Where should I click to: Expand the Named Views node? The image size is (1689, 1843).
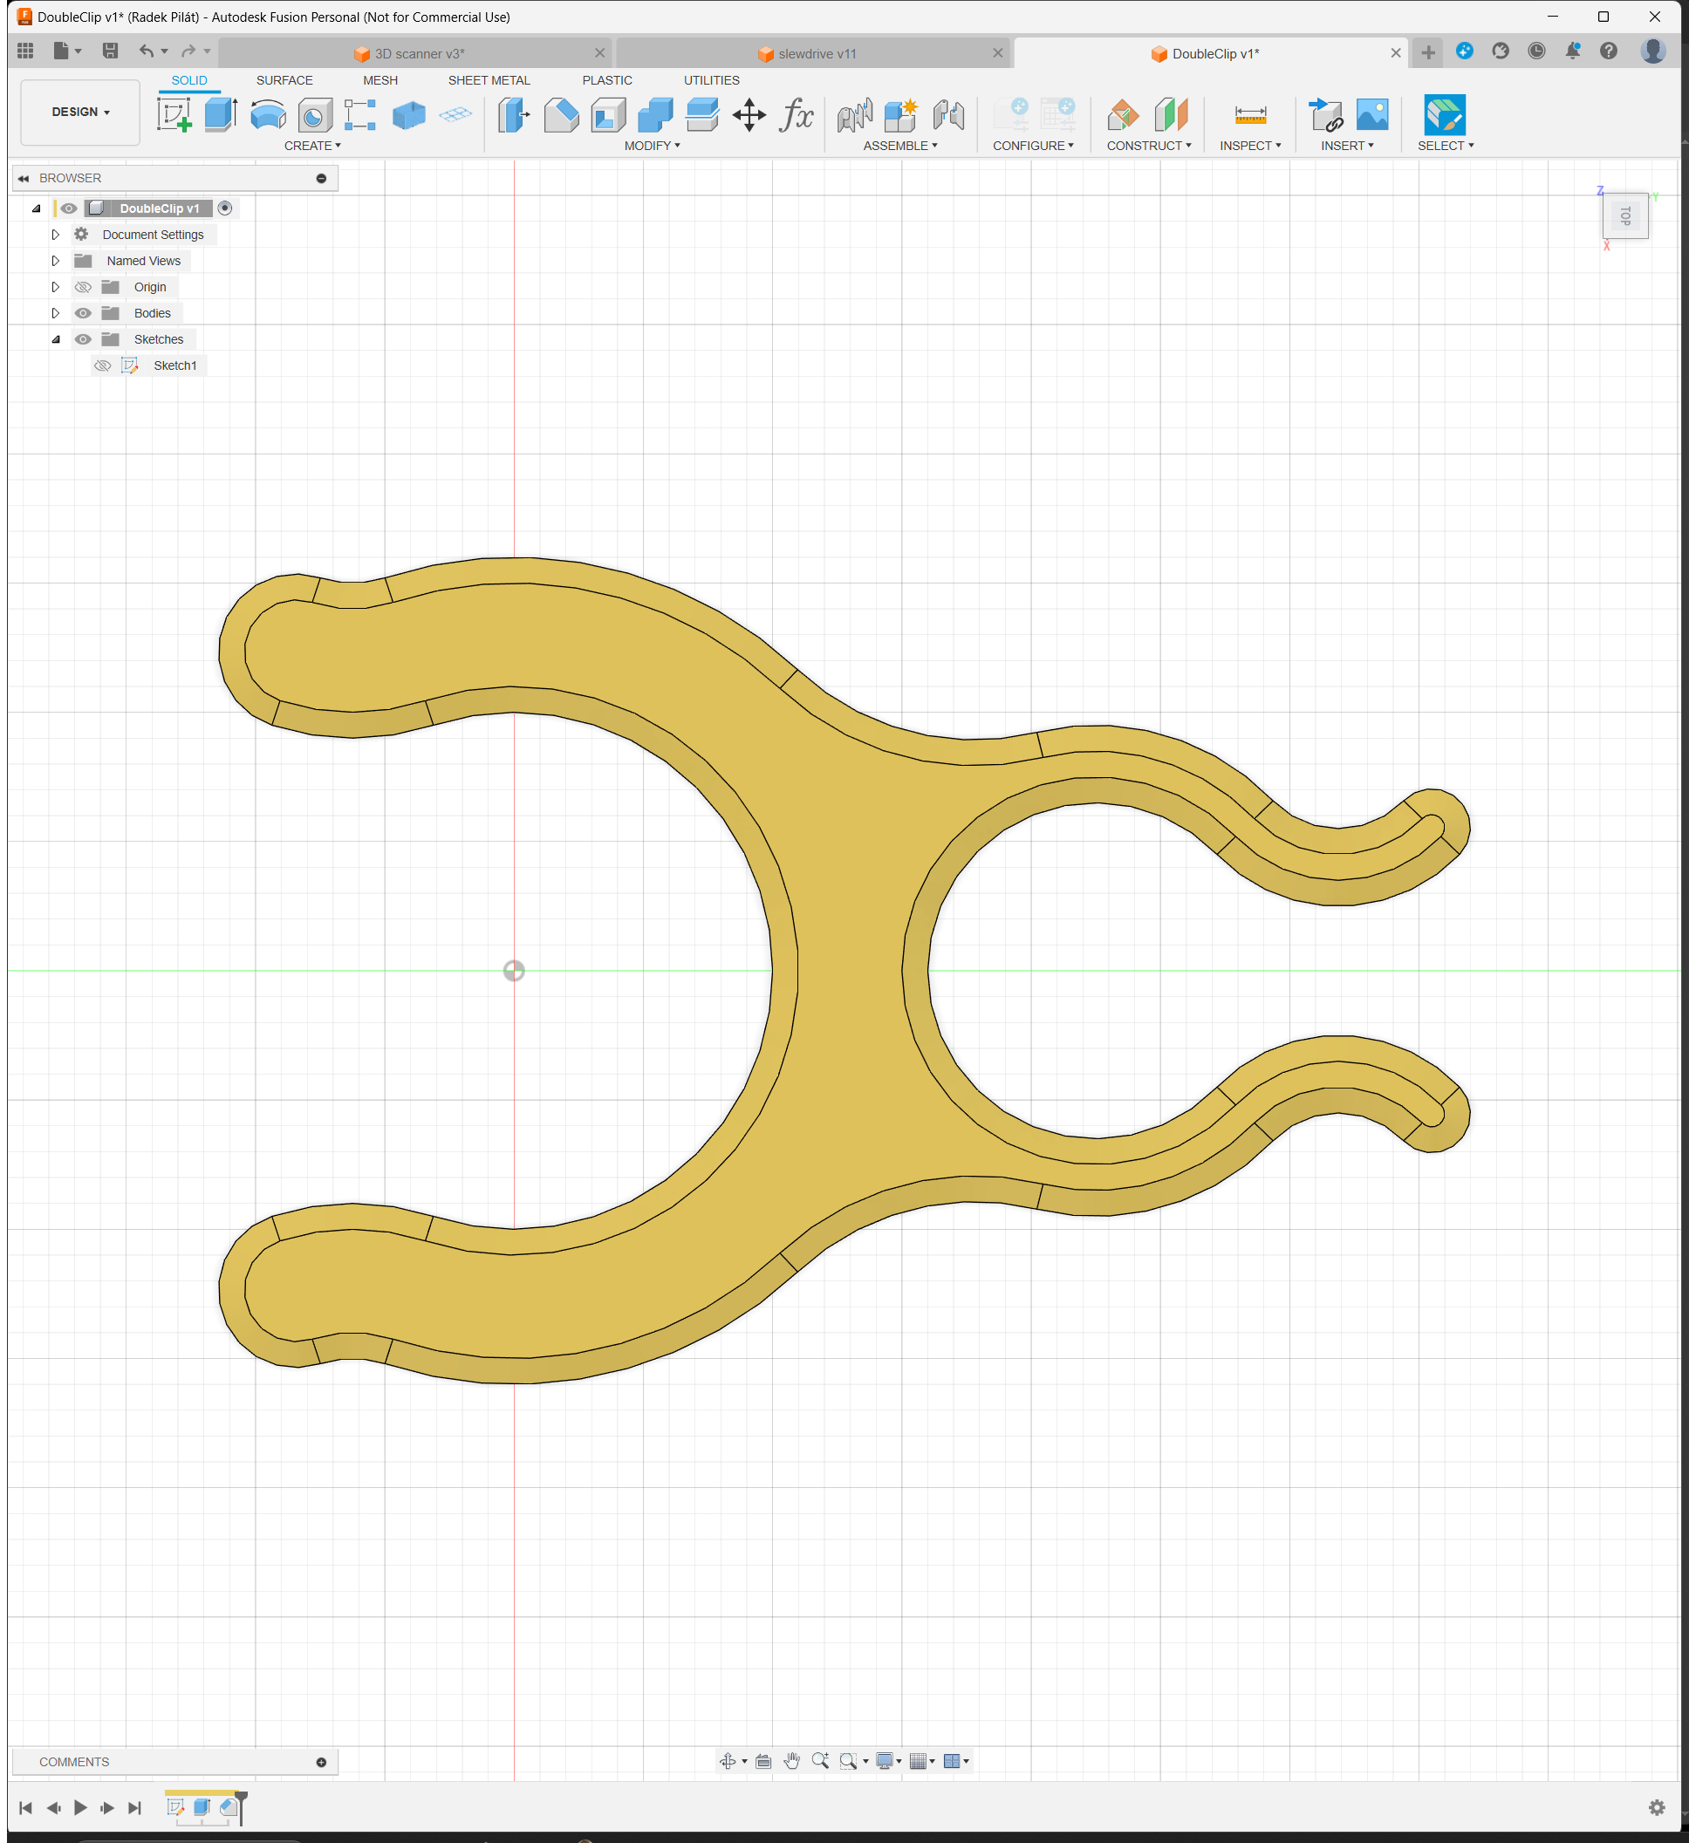point(56,261)
